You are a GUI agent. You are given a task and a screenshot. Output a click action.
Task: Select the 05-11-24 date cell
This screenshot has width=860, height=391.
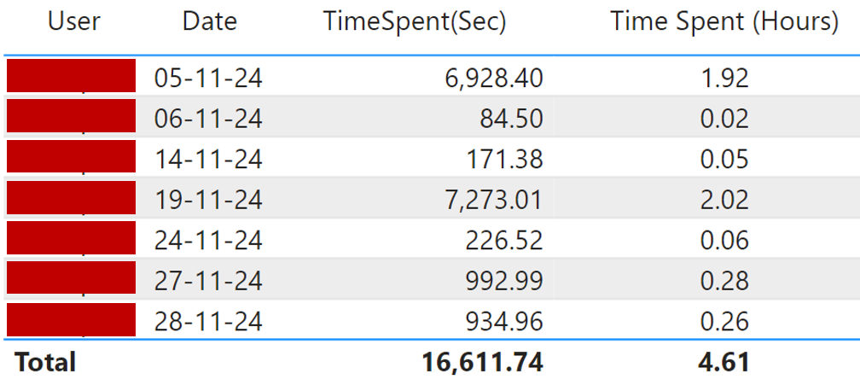[208, 79]
